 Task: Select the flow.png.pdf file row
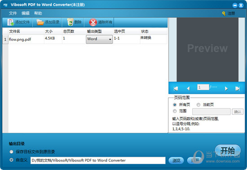85,39
